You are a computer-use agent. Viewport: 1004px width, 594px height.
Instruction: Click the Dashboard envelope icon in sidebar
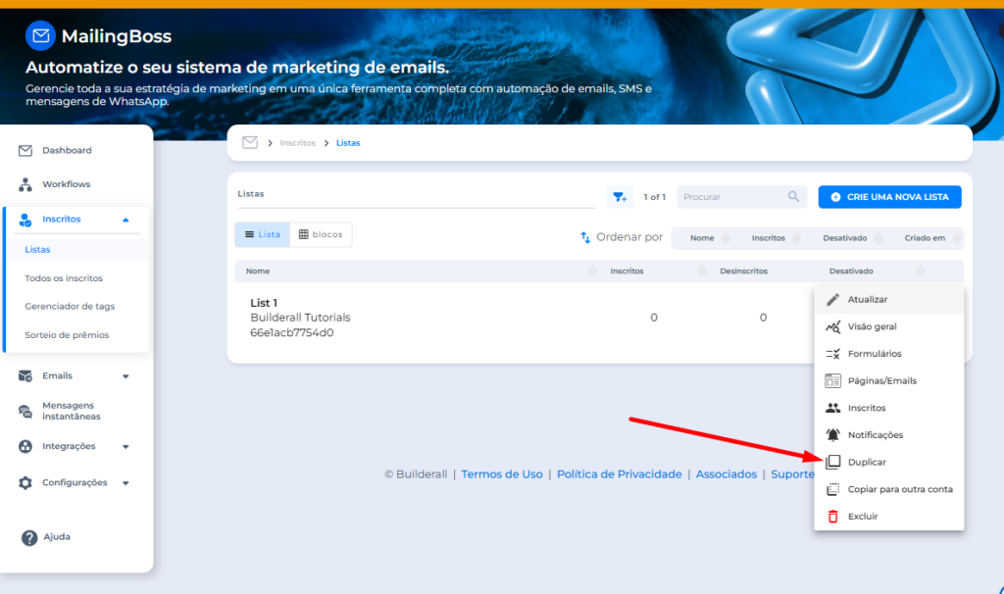[25, 151]
